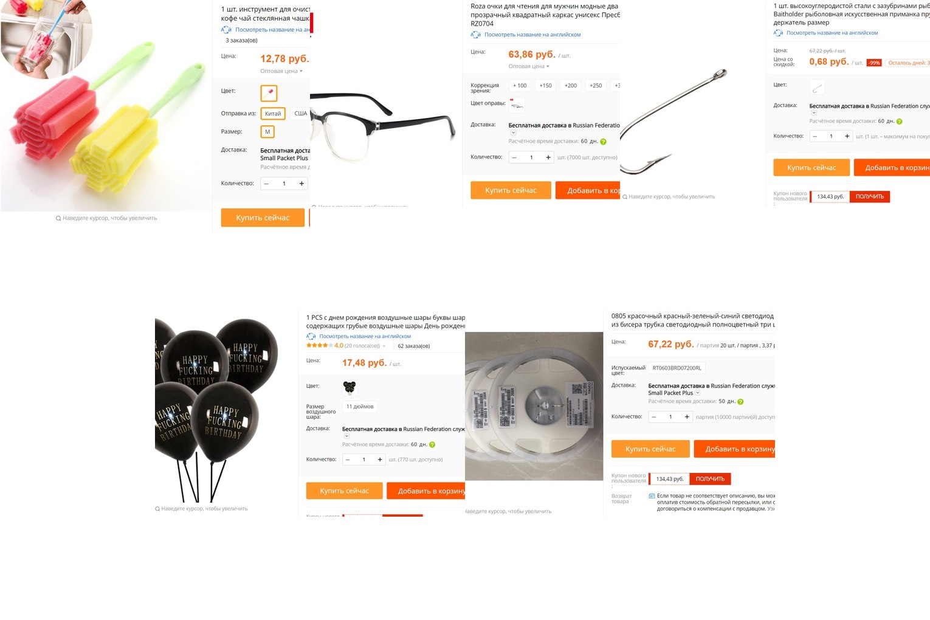Click return policy icon near Возврат товара

(652, 496)
